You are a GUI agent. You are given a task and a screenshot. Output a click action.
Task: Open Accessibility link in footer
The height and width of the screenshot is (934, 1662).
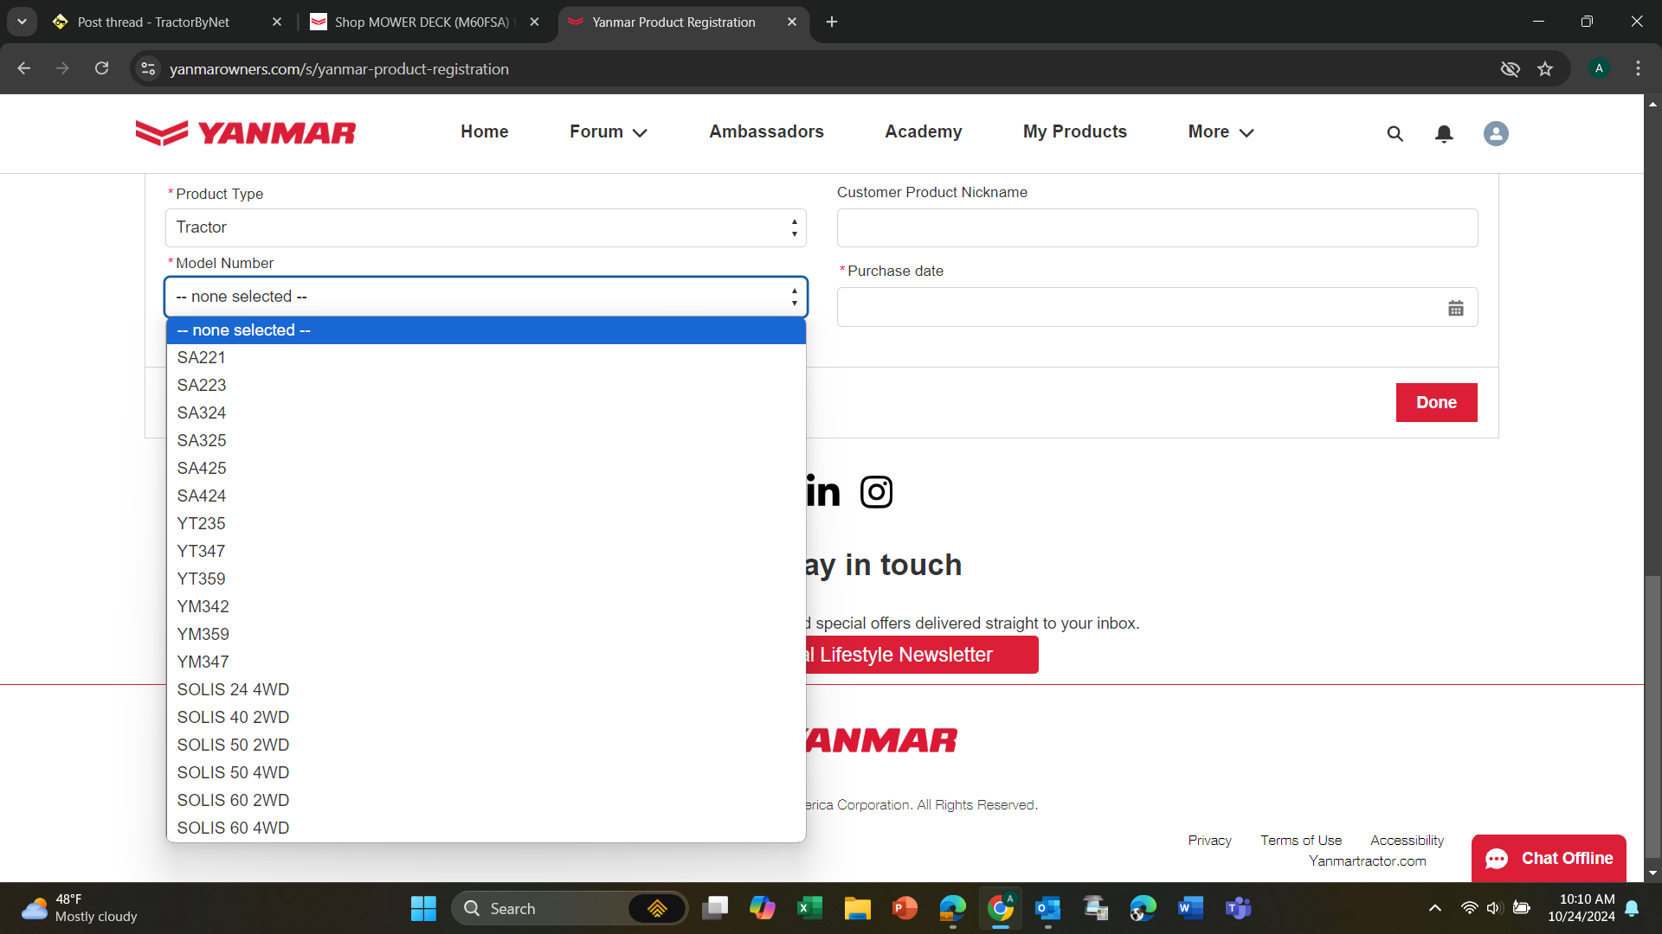pos(1407,840)
